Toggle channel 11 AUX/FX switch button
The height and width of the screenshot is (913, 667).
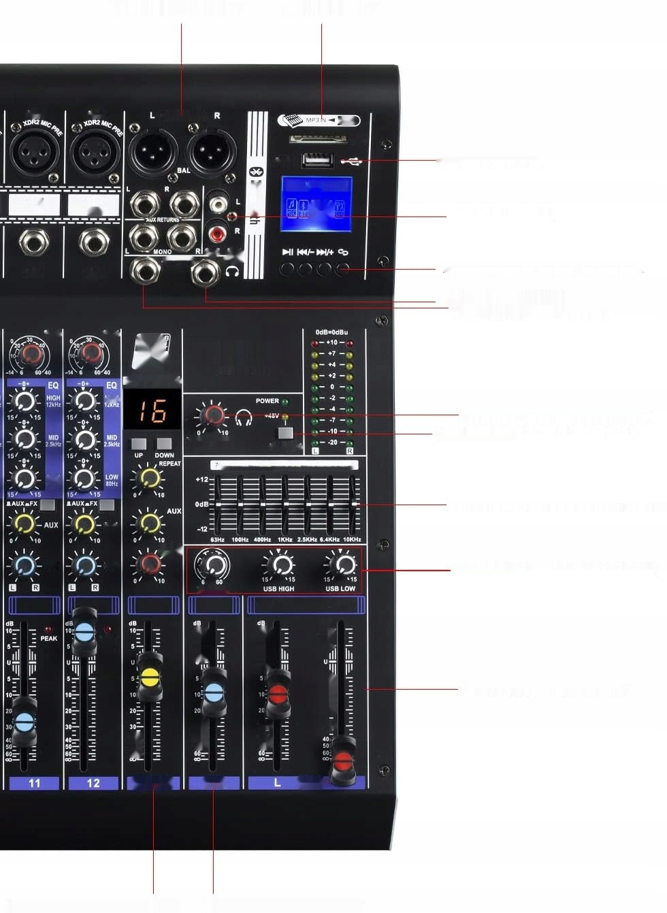tap(47, 504)
